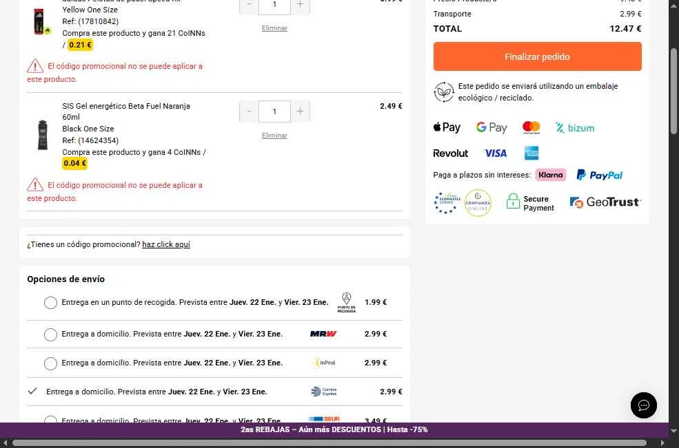Image resolution: width=679 pixels, height=448 pixels.
Task: Select the pickup point delivery at 1.99 €
Action: pos(50,303)
